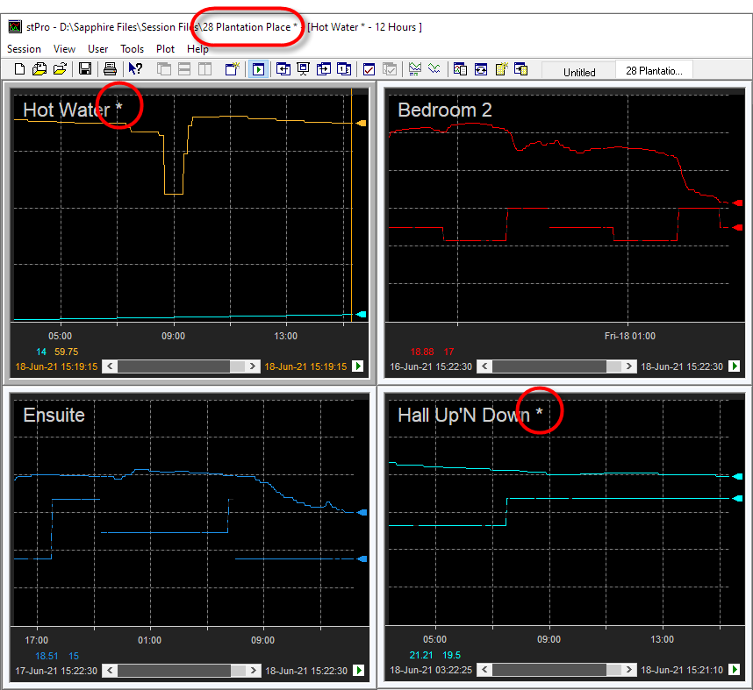This screenshot has width=753, height=690.
Task: Click the new window sparkle icon
Action: (233, 69)
